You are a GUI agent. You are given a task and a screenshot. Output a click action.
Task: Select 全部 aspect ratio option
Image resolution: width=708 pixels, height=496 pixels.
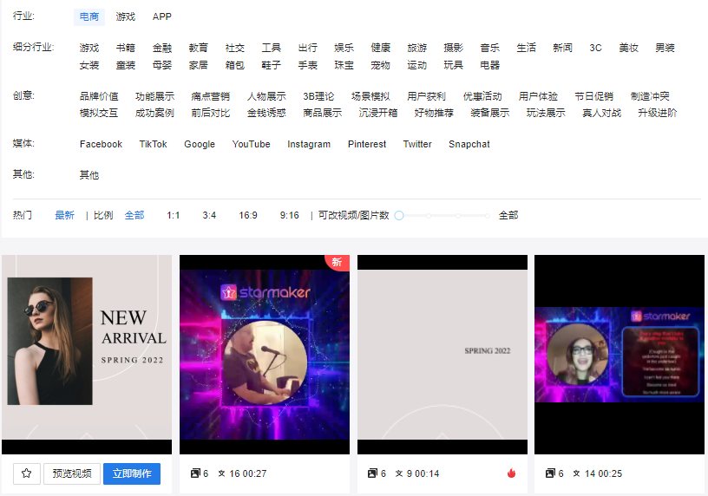coord(134,215)
